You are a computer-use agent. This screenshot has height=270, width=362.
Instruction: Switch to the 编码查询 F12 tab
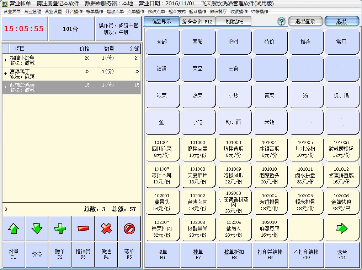click(197, 22)
